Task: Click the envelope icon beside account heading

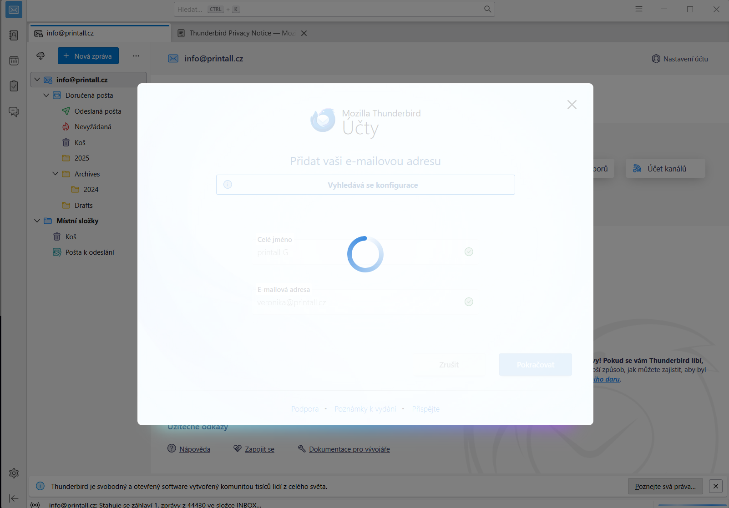Action: coord(173,59)
